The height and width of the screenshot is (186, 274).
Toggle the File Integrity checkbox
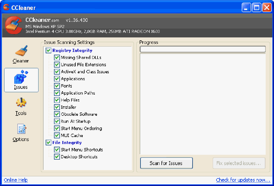click(x=48, y=143)
